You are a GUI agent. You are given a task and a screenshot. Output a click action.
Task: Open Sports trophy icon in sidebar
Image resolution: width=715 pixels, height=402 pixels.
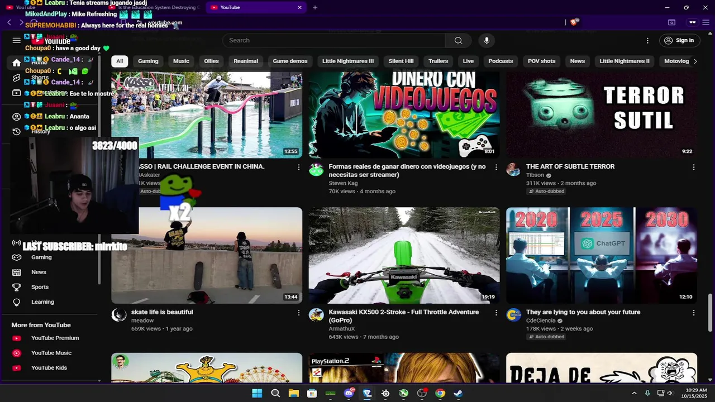click(x=17, y=287)
